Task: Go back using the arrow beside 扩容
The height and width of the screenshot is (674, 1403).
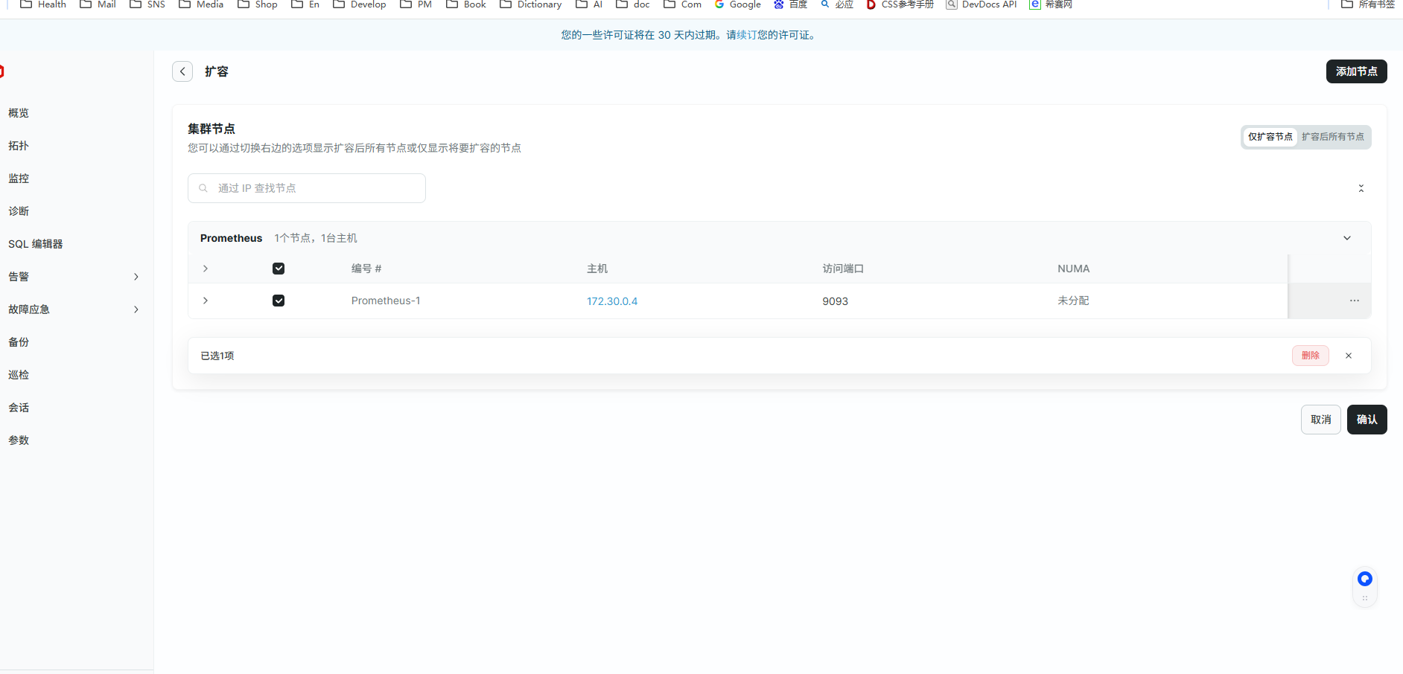Action: pos(182,71)
